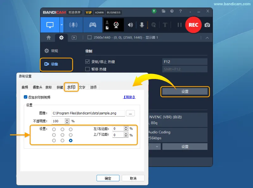Click the F12 hotkey field
This screenshot has height=188, width=253.
185,62
